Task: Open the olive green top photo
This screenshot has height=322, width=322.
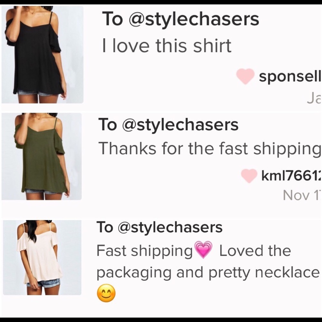Action: [42, 156]
